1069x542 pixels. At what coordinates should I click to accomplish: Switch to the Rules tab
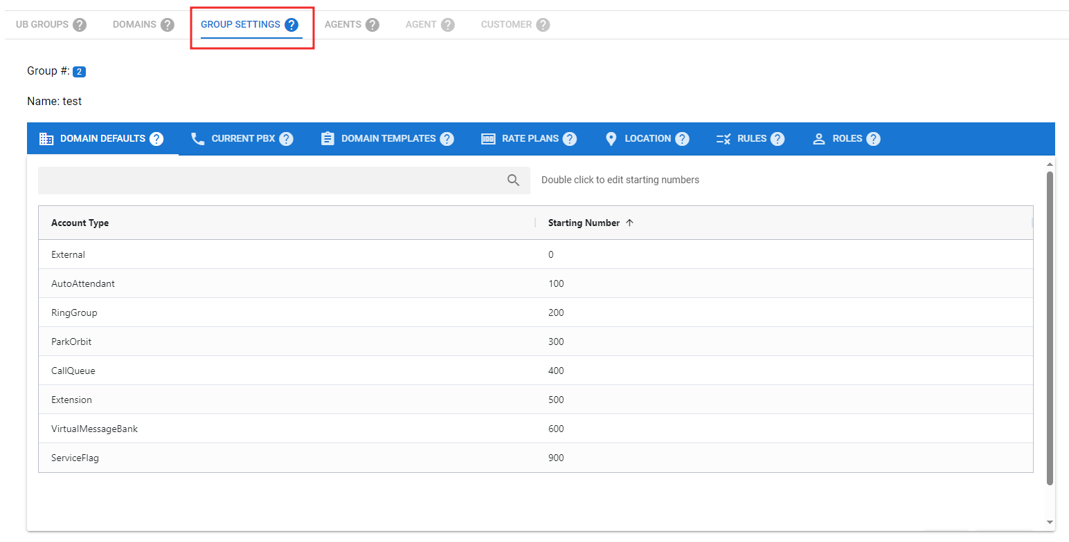(751, 139)
